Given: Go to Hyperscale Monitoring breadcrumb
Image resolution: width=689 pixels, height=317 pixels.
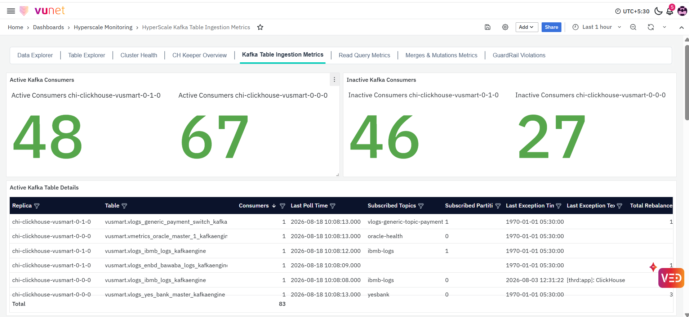Looking at the screenshot, I should pos(103,27).
